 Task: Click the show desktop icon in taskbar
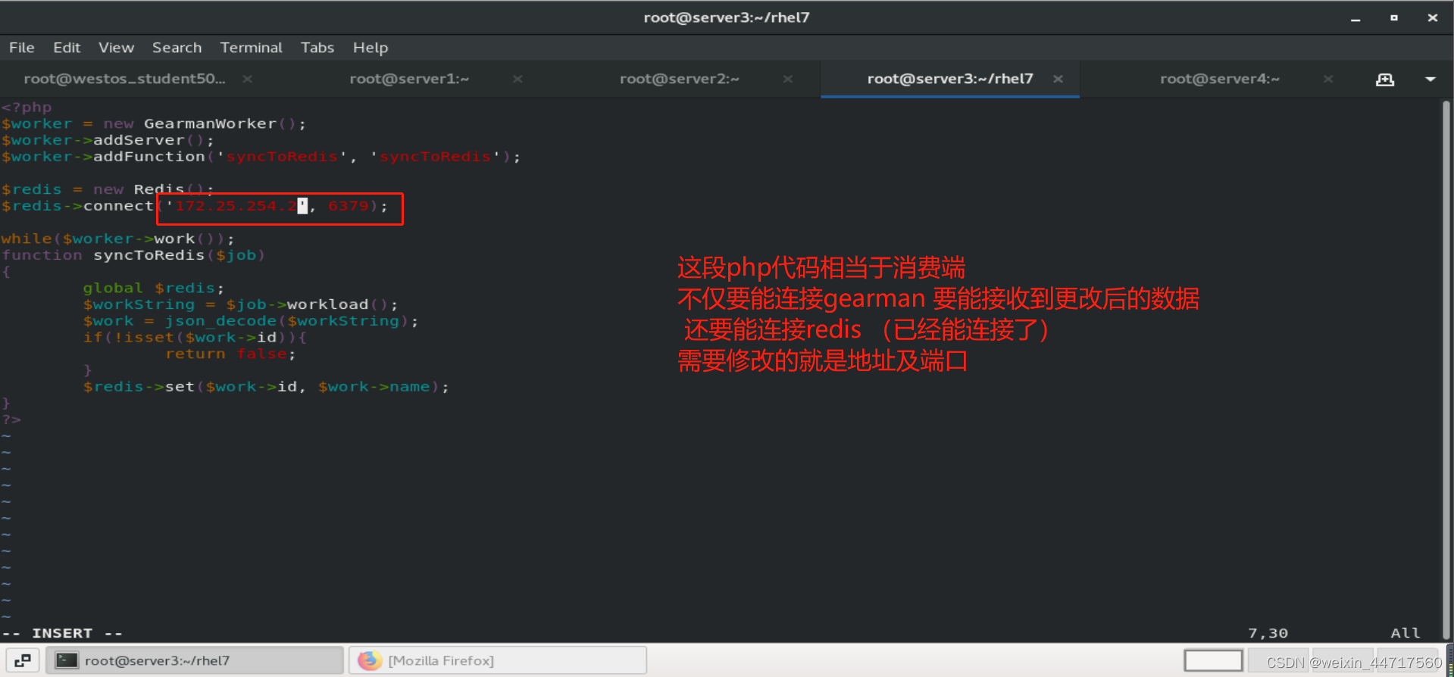(x=22, y=660)
